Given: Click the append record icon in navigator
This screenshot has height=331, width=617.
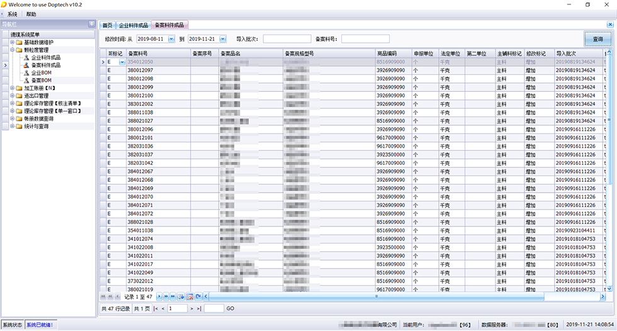Looking at the screenshot, I should pyautogui.click(x=181, y=296).
